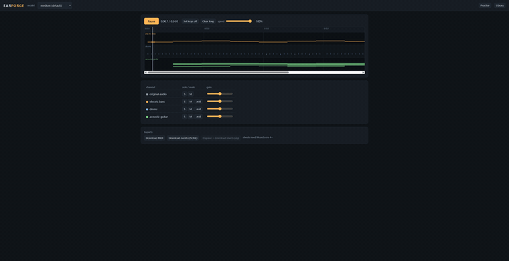Screen dimensions: 509x261
Task: Open the model dropdown (medium default)
Action: tap(54, 5)
